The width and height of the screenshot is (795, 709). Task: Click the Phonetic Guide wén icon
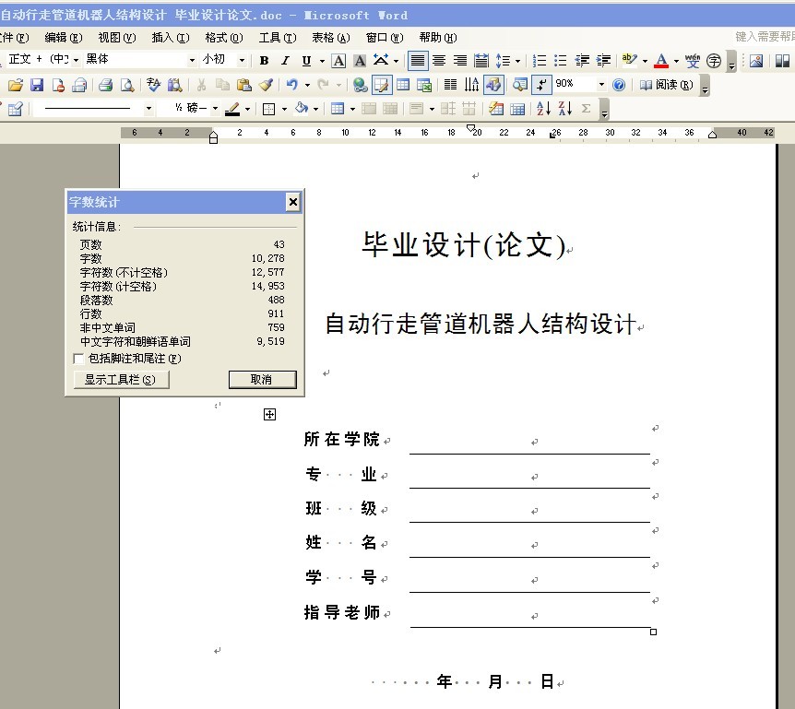coord(693,61)
